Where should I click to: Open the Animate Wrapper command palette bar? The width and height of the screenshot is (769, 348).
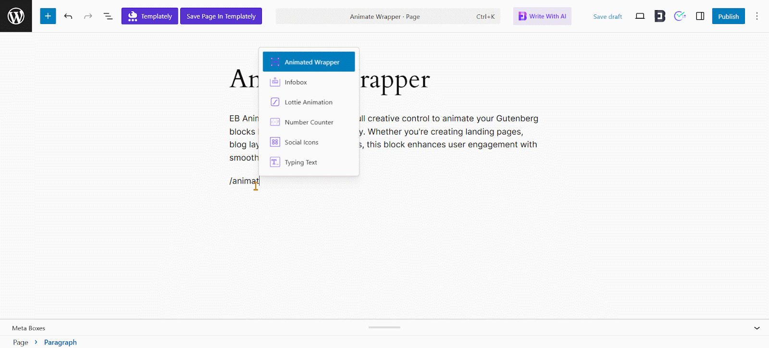[388, 16]
